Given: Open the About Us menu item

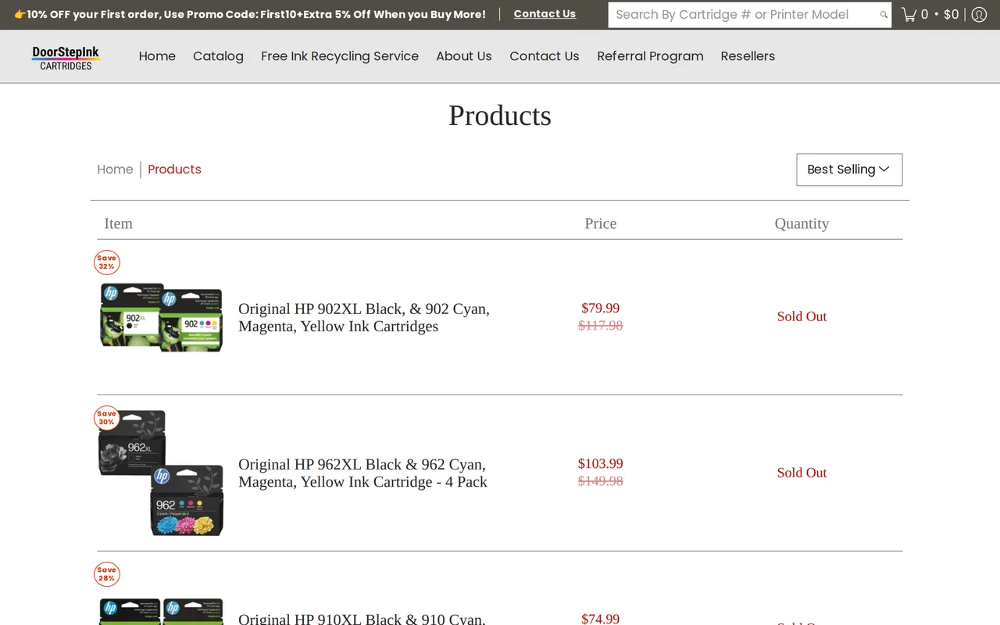Looking at the screenshot, I should (464, 56).
